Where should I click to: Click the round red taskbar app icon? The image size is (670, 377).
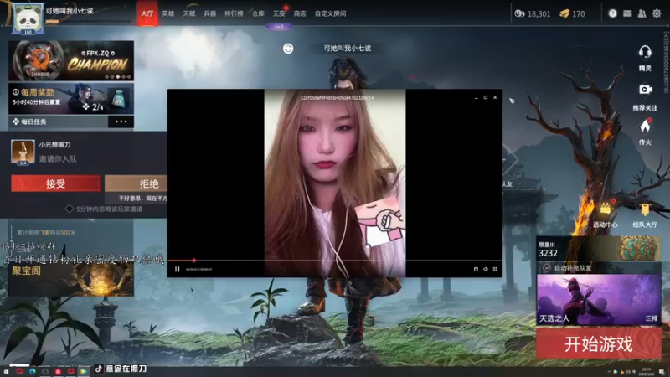coord(58,372)
